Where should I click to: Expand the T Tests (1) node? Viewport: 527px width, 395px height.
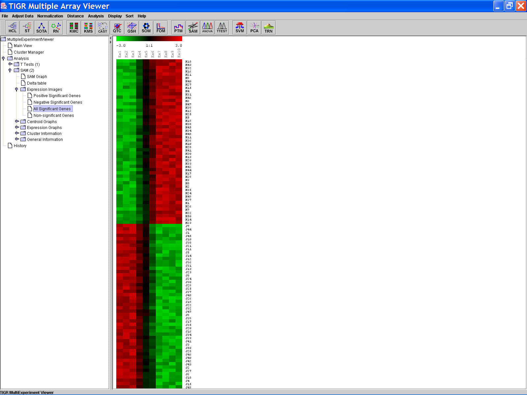[x=10, y=64]
